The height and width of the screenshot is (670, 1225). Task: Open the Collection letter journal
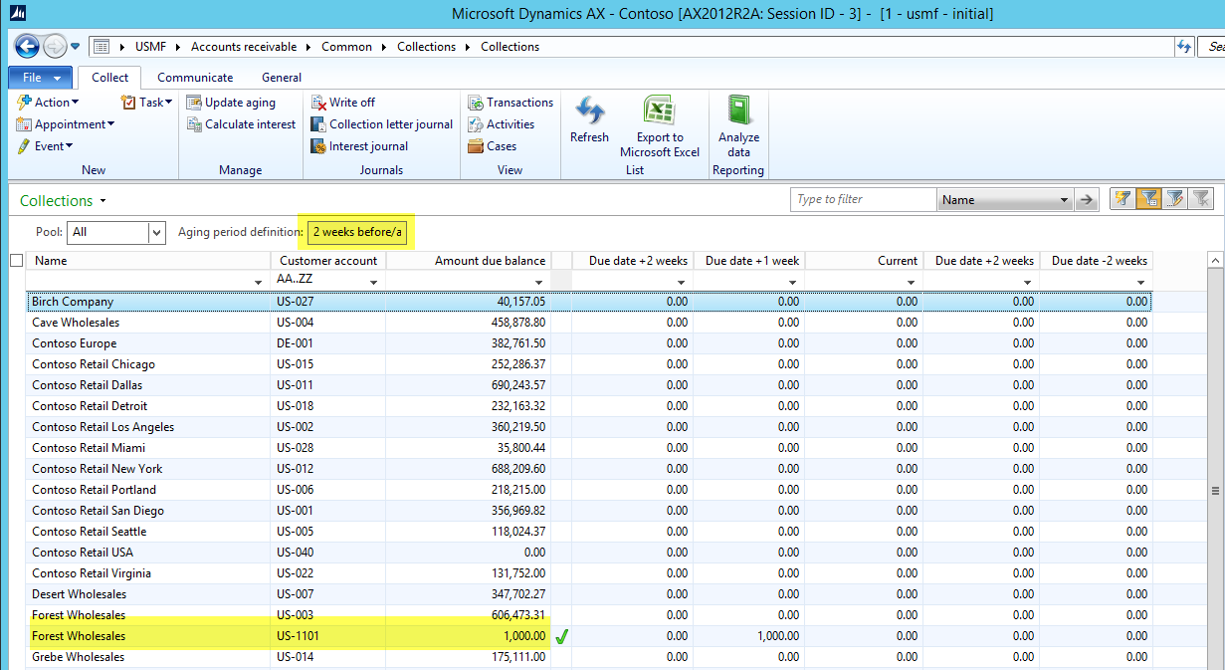coord(390,124)
